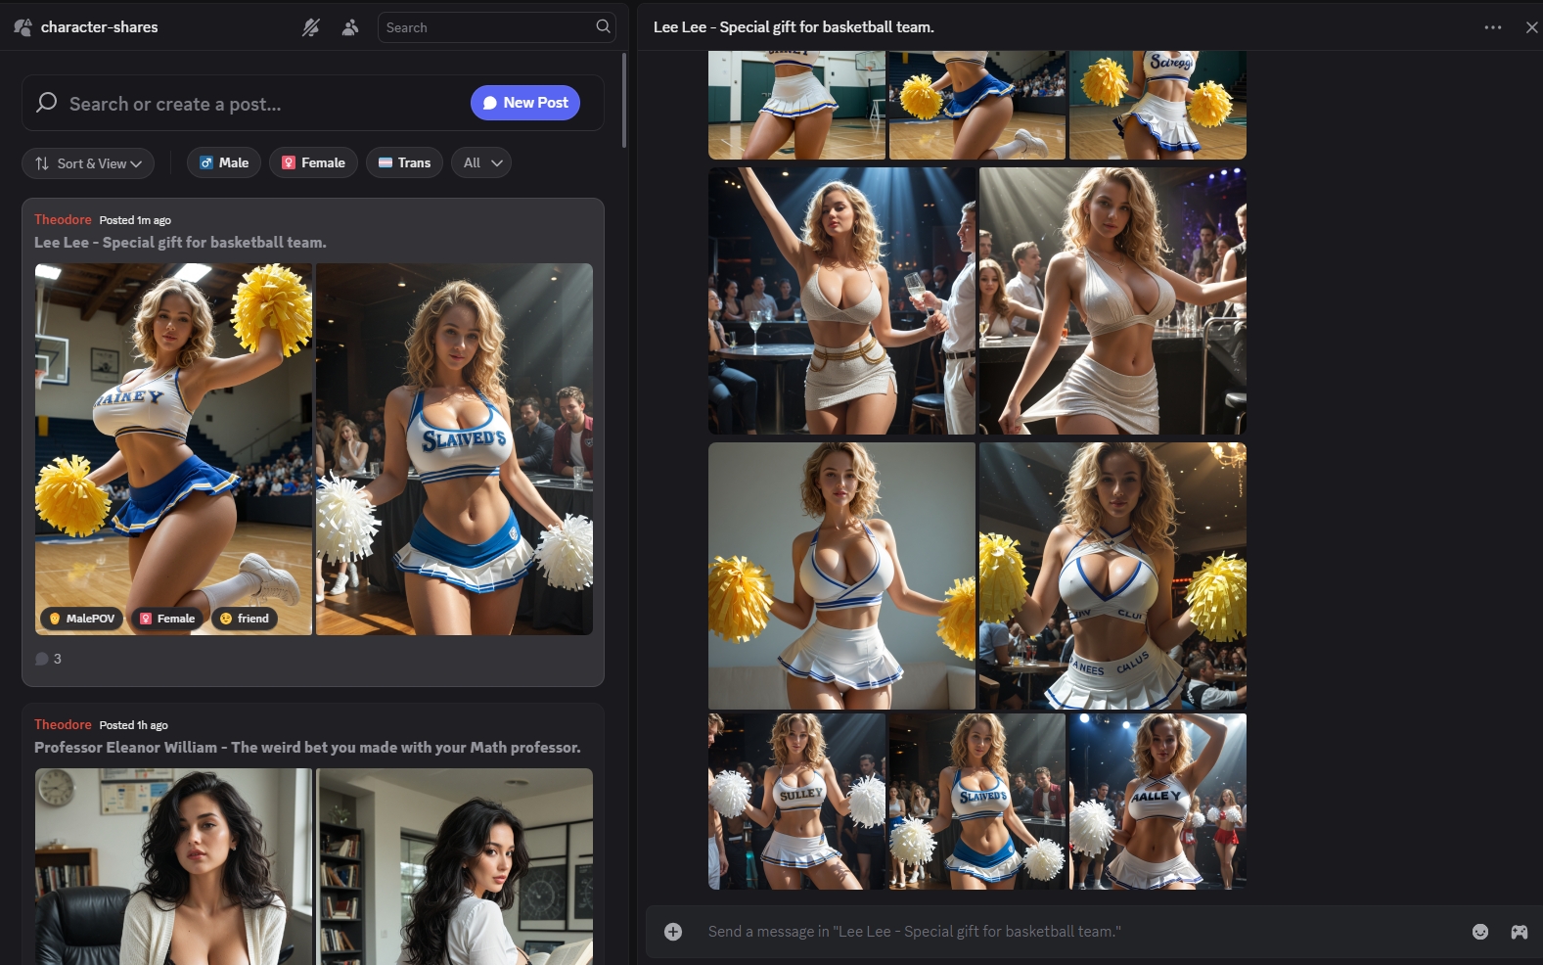The width and height of the screenshot is (1543, 965).
Task: Click the thread header title text
Action: tap(794, 27)
